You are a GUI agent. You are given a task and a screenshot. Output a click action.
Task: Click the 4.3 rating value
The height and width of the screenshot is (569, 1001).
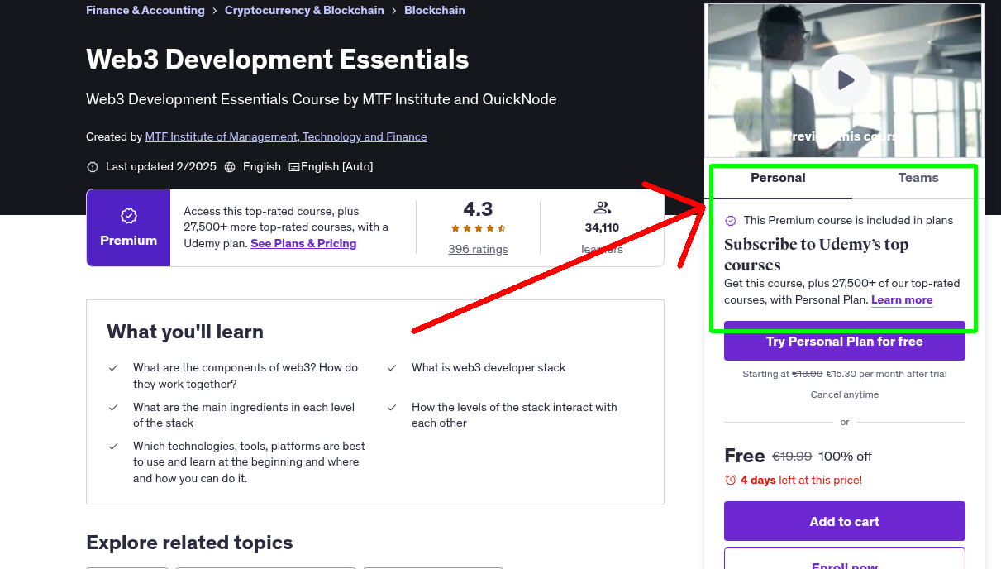[x=478, y=208]
